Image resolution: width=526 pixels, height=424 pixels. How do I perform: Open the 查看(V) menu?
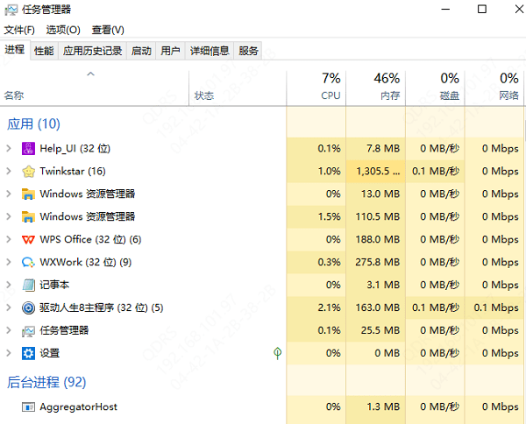point(108,30)
